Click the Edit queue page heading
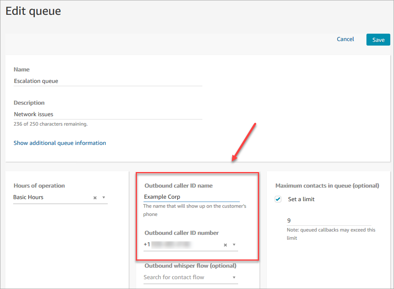Screen dimensions: 394x289 33,11
